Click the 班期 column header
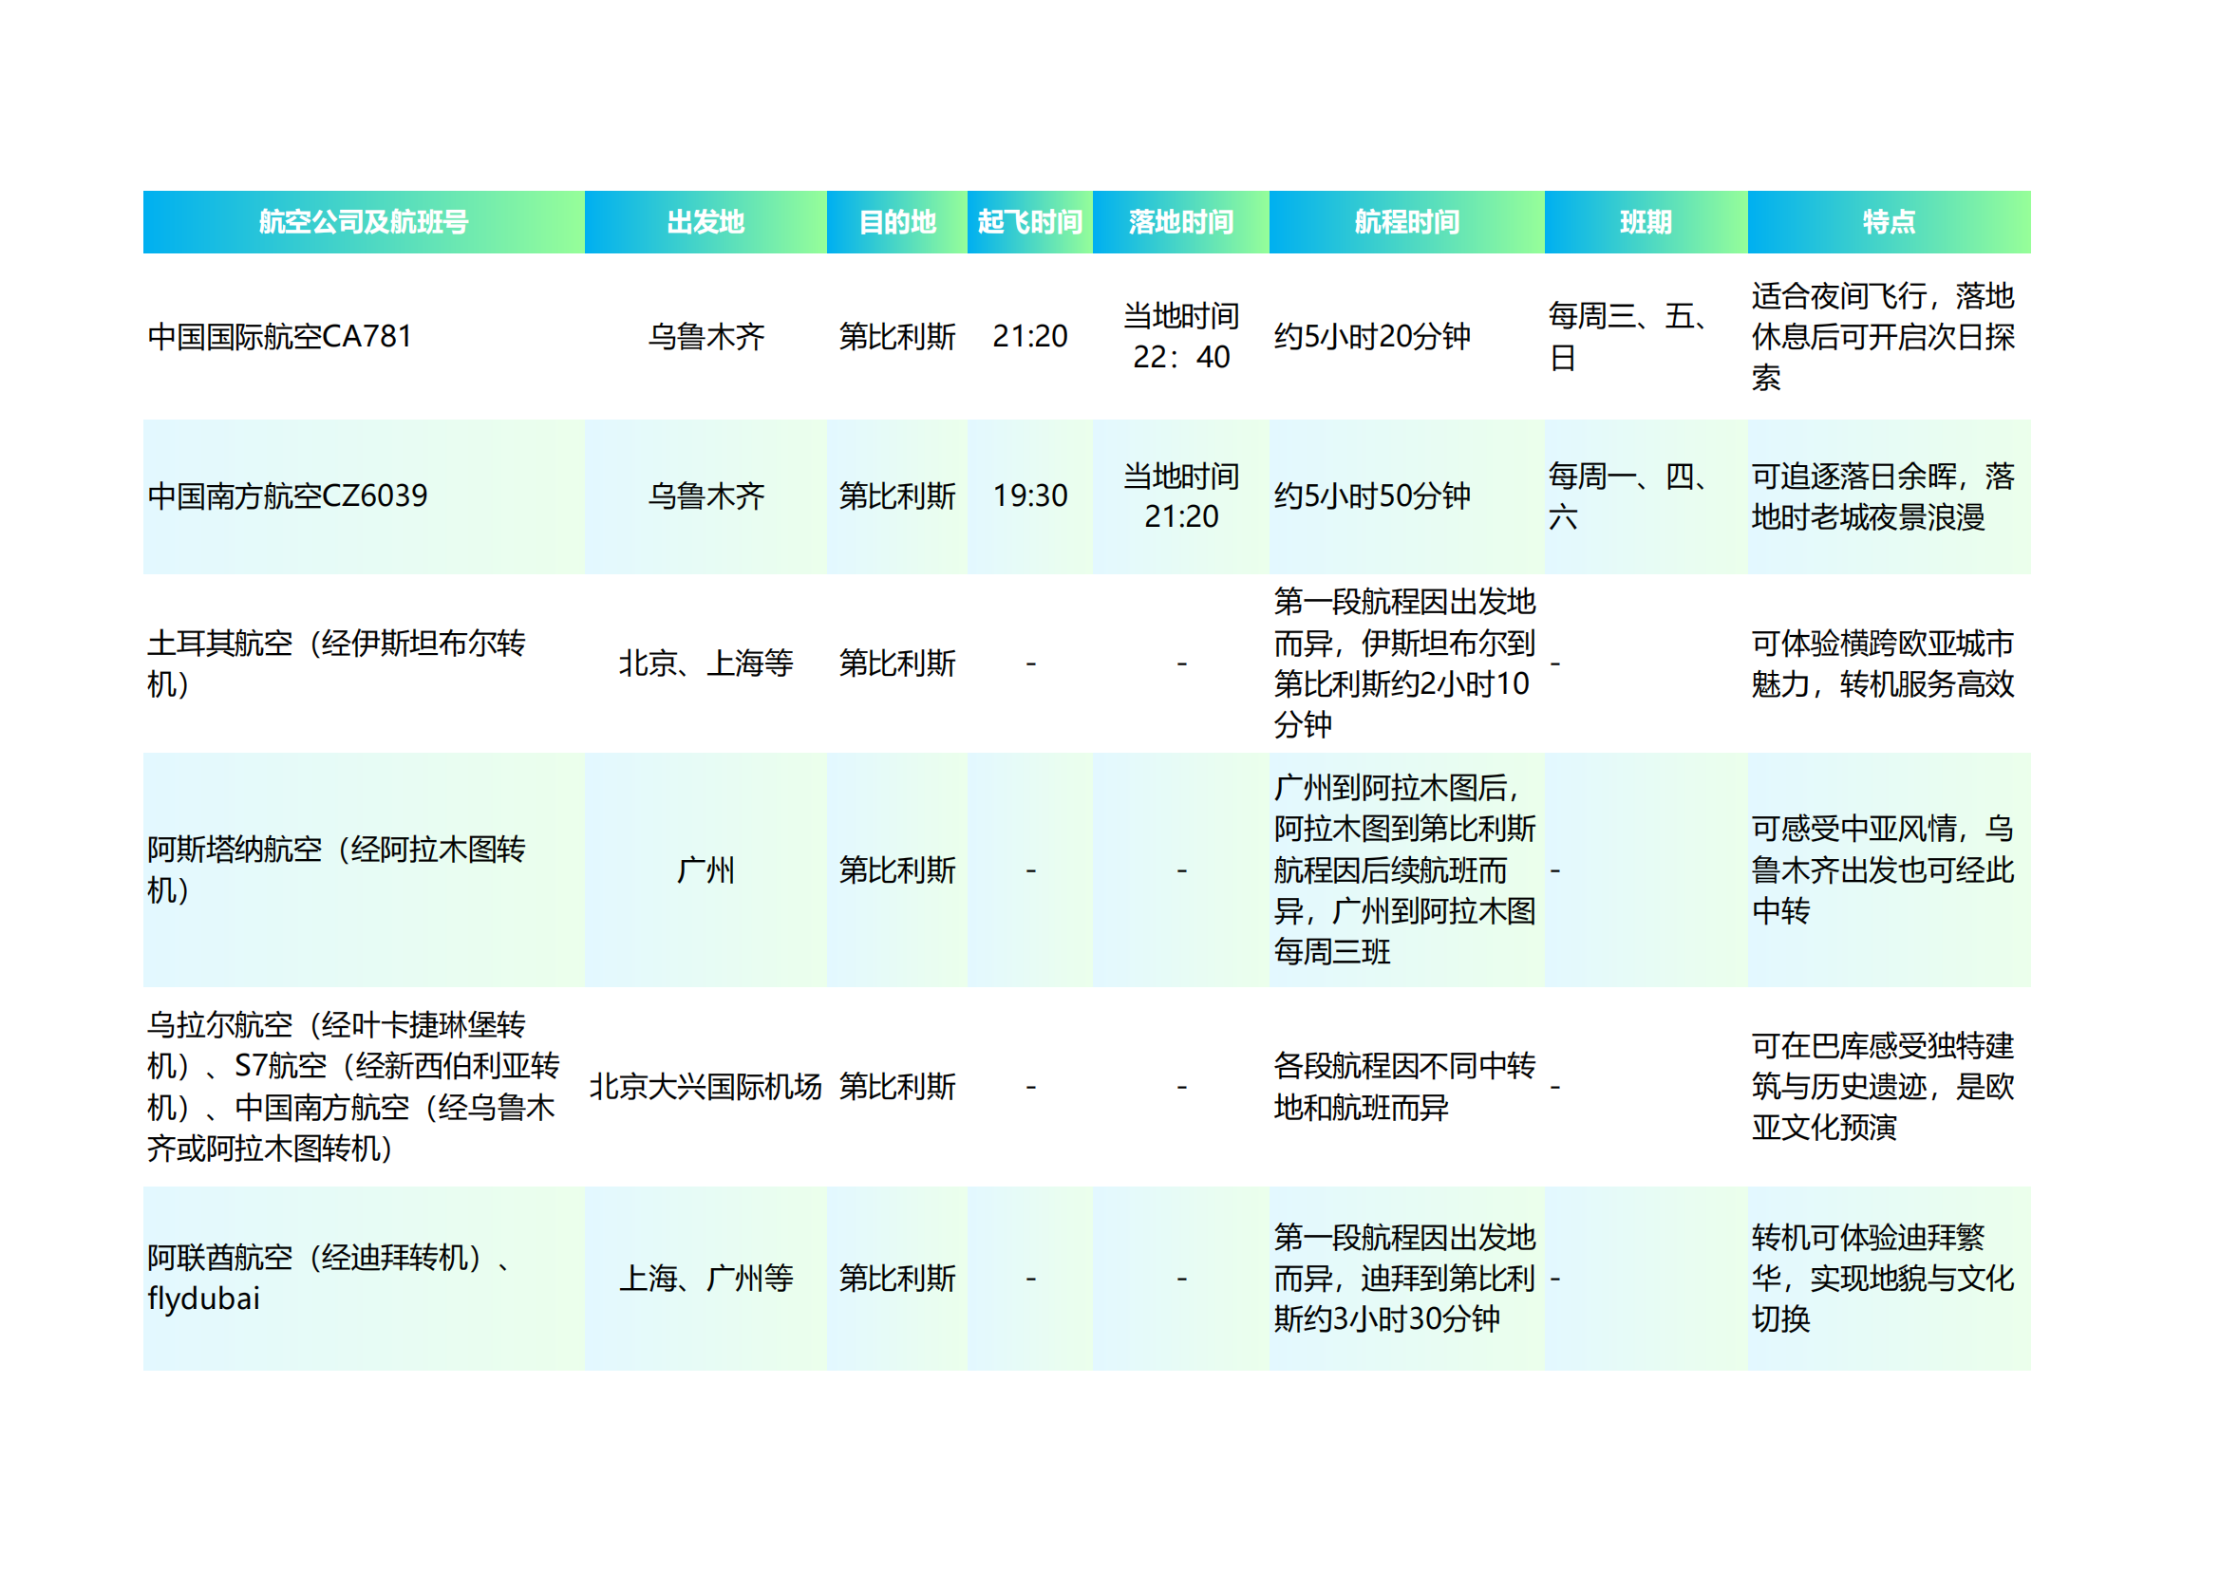Viewport: 2220px width, 1570px height. 1645,222
